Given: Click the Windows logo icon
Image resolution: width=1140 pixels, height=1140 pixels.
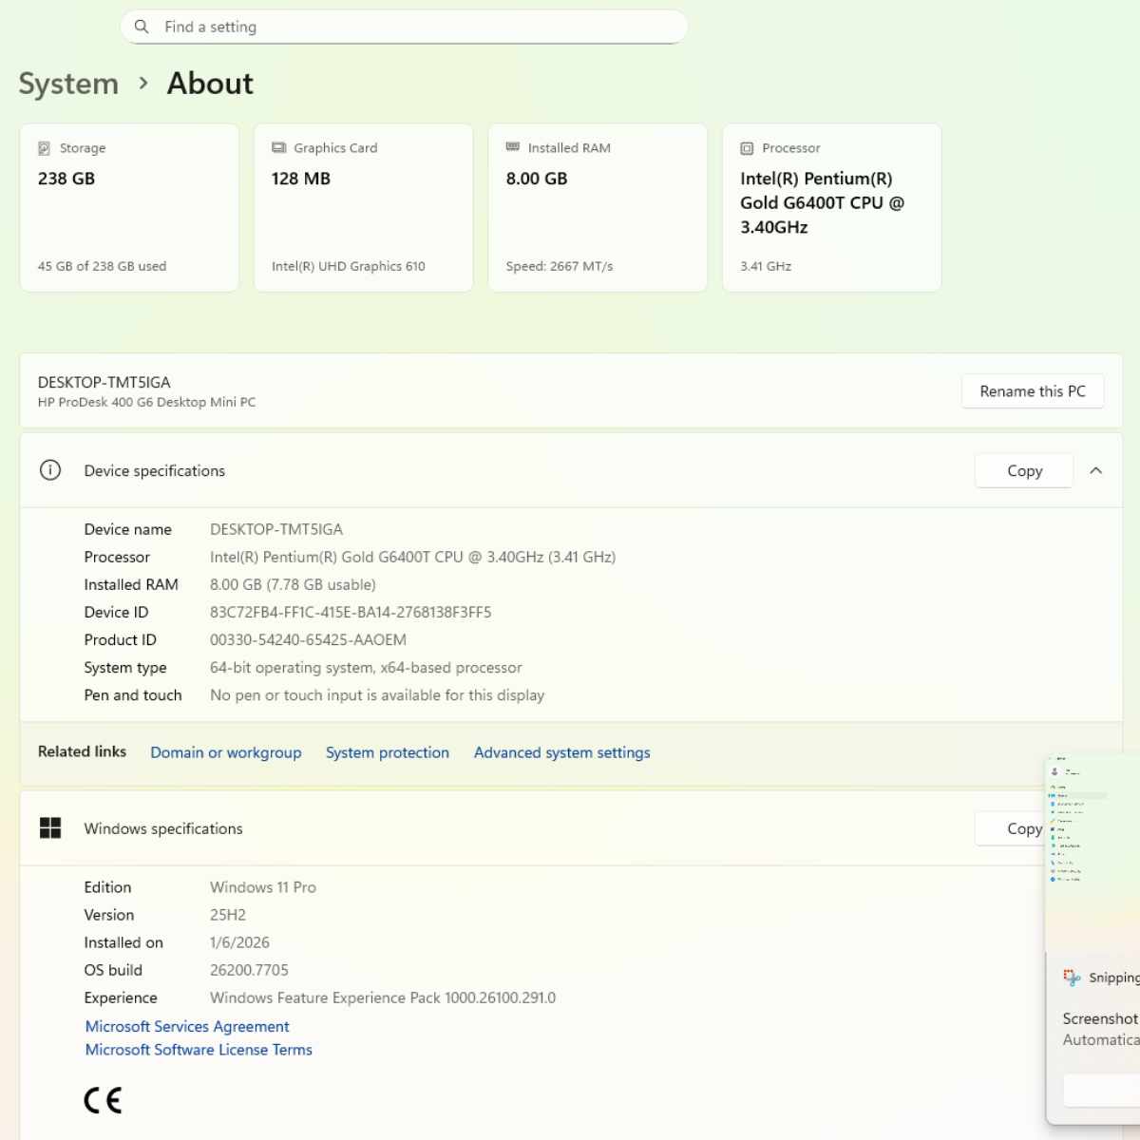Looking at the screenshot, I should 50,828.
